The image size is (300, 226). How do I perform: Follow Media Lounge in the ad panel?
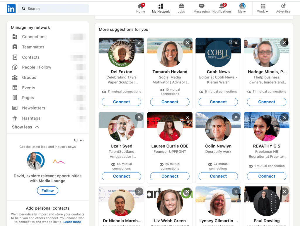point(47,191)
